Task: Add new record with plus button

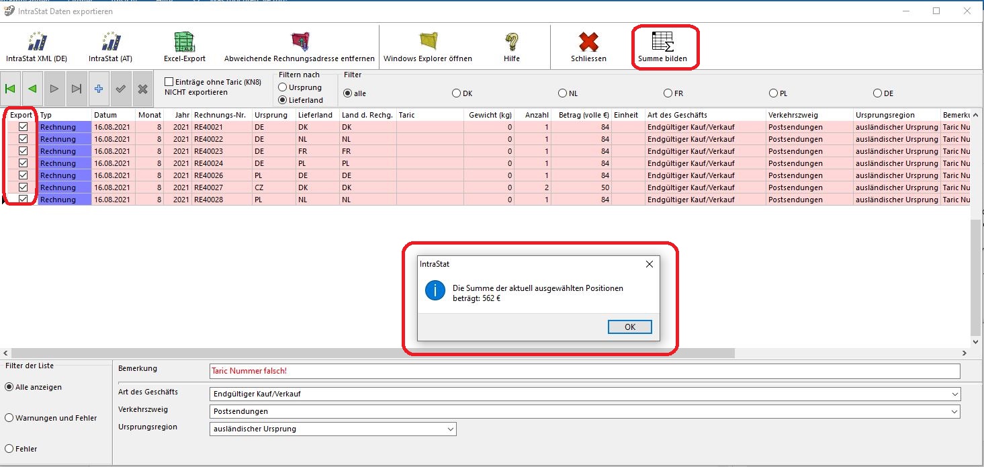Action: point(99,89)
